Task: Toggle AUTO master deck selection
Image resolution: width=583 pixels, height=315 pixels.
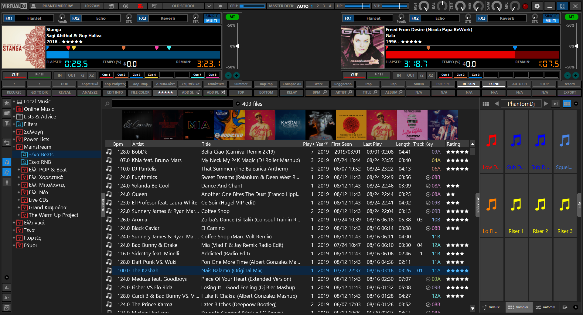Action: [303, 6]
